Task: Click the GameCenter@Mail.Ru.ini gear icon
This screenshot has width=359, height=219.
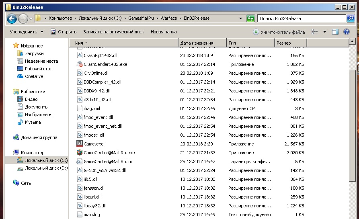Action: point(80,161)
